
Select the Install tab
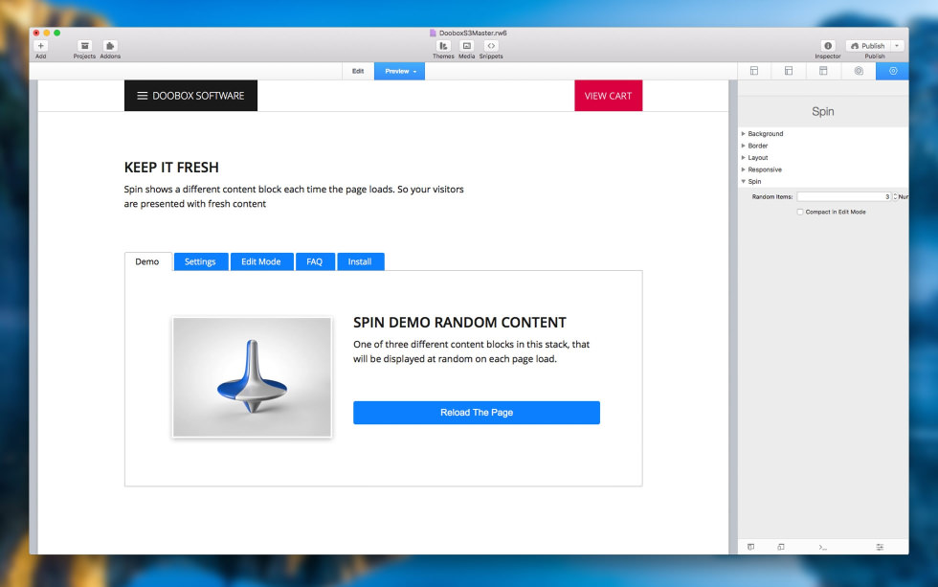tap(361, 262)
